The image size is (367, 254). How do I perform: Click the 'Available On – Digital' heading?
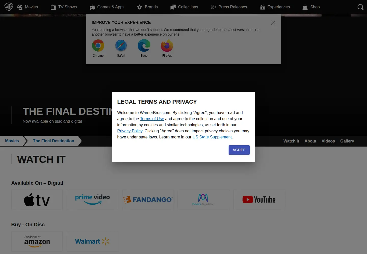(37, 183)
